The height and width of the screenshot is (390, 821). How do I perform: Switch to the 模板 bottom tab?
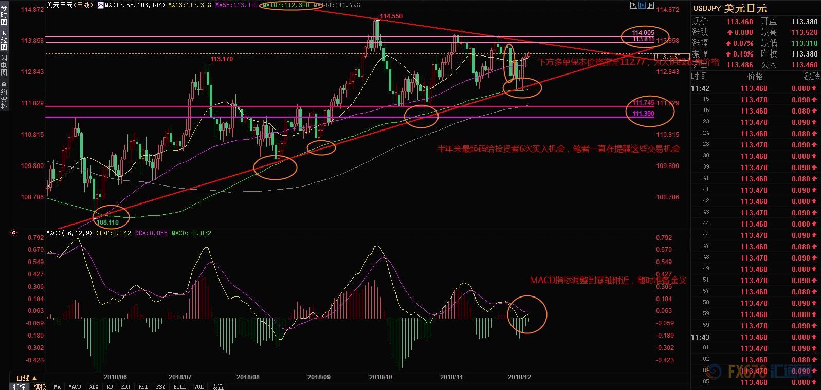tap(40, 386)
